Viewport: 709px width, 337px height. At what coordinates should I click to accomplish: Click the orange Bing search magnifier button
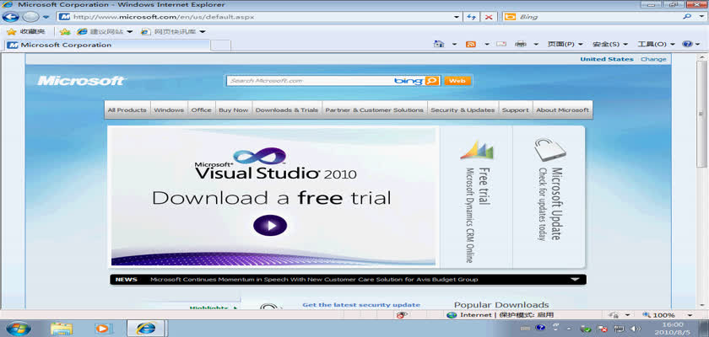click(x=431, y=81)
